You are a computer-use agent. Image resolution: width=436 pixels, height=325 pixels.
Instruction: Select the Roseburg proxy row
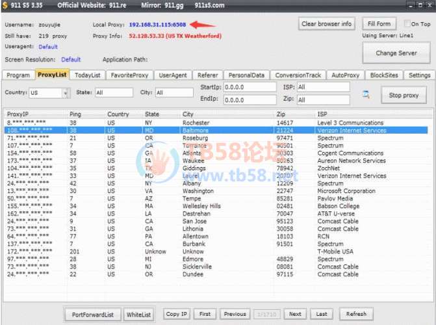[x=216, y=138]
